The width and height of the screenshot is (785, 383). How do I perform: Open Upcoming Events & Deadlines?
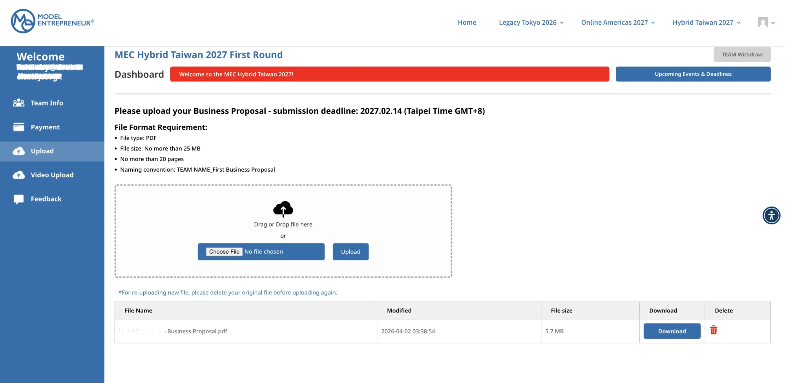pos(693,74)
